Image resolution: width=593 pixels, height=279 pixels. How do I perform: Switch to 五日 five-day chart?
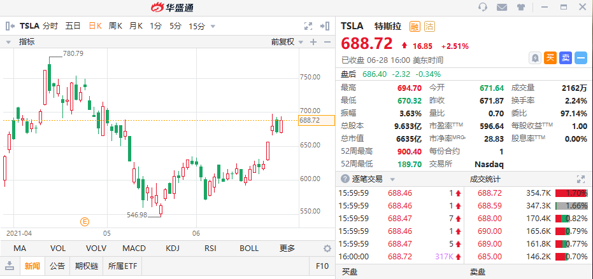point(73,26)
